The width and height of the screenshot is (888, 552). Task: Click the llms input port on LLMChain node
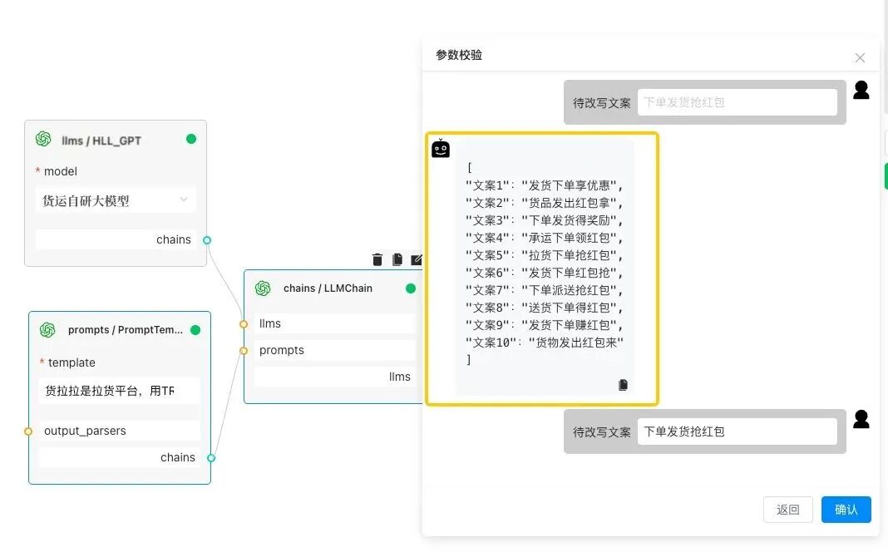[244, 324]
